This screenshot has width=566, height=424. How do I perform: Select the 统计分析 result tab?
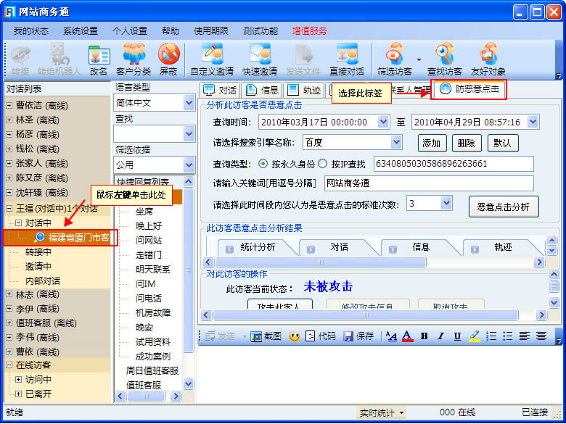pyautogui.click(x=258, y=247)
